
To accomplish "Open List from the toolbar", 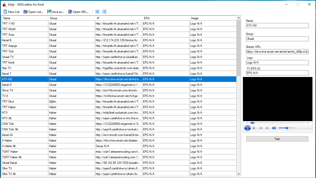I will click(25, 12).
